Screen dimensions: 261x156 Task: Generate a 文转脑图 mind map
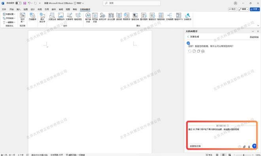click(170, 17)
